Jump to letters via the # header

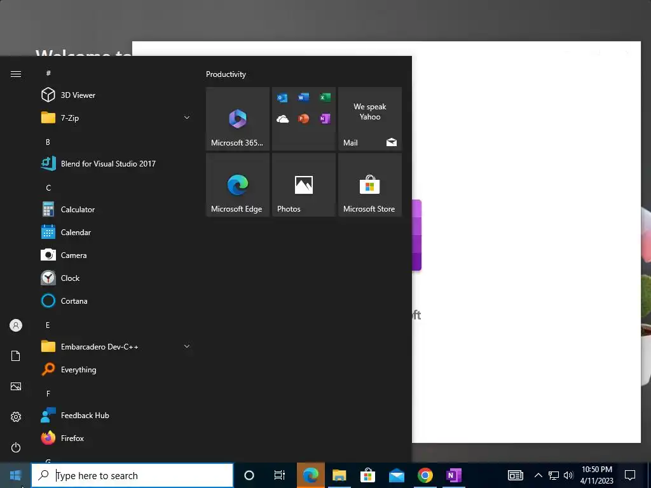[48, 73]
